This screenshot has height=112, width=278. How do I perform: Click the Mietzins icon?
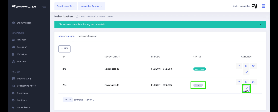(x=13, y=62)
